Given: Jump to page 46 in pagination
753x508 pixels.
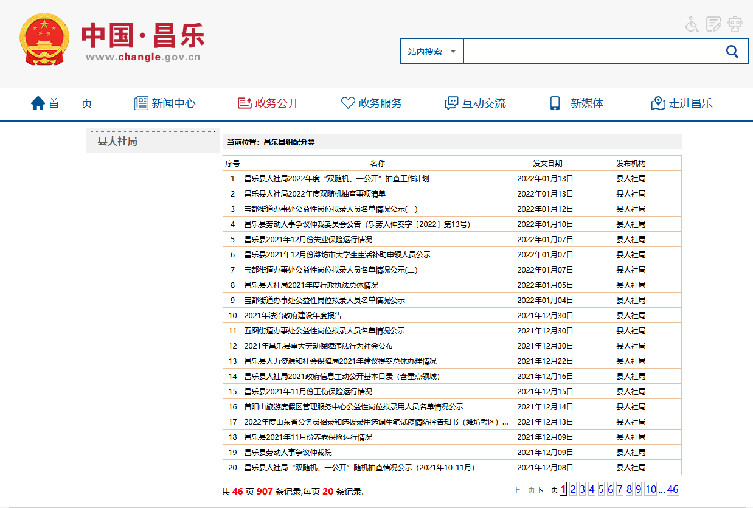Looking at the screenshot, I should 673,489.
